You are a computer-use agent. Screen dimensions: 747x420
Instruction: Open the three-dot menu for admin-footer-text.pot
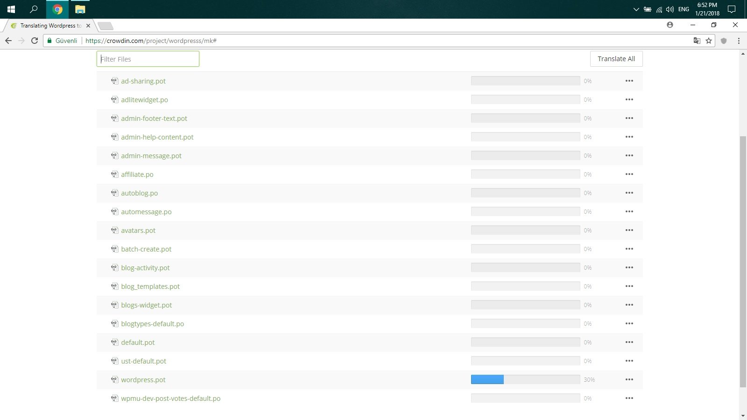[x=629, y=118]
